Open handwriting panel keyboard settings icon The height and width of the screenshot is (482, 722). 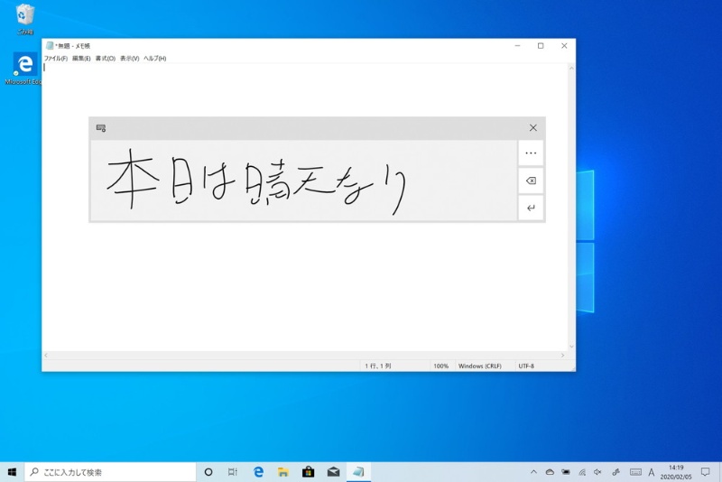coord(101,128)
